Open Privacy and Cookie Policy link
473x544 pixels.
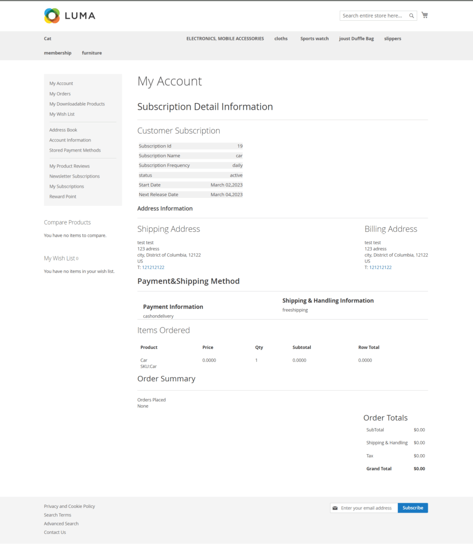pos(69,506)
